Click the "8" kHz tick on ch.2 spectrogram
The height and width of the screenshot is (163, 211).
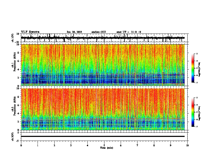point(19,97)
